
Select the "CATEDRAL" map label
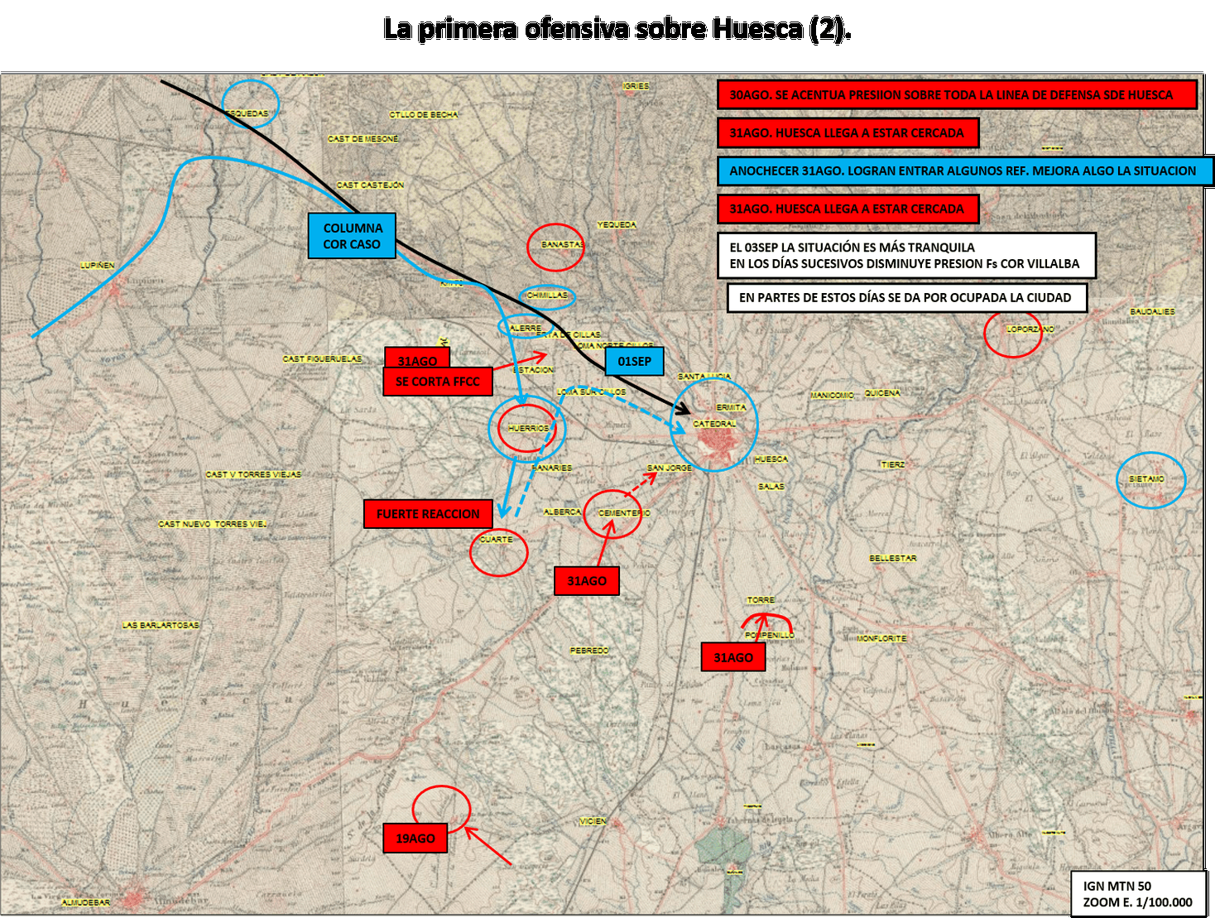(714, 424)
